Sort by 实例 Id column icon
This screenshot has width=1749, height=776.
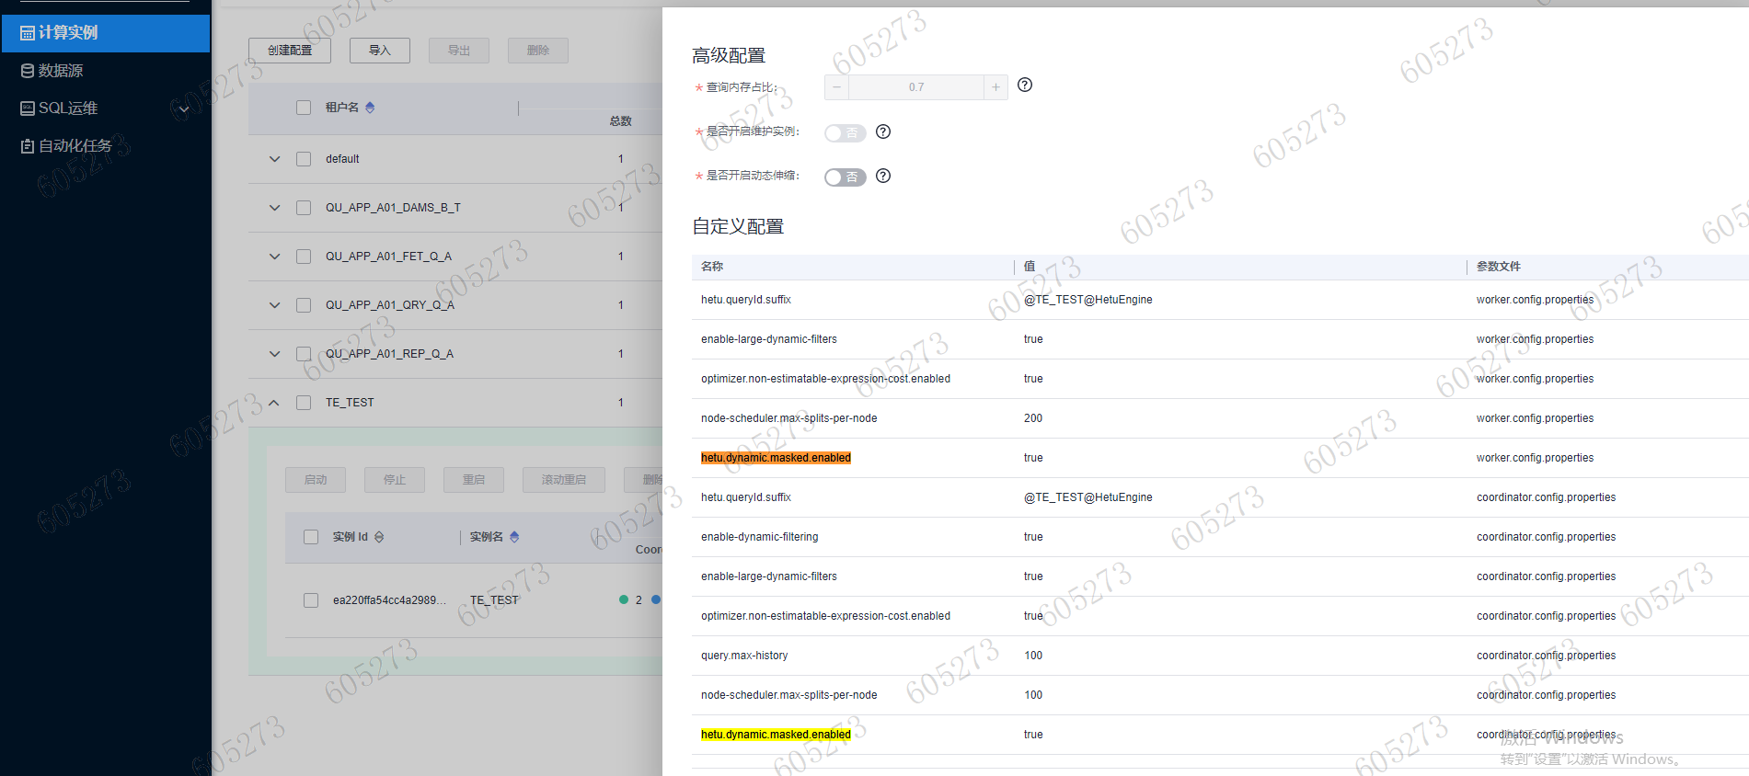click(x=379, y=537)
